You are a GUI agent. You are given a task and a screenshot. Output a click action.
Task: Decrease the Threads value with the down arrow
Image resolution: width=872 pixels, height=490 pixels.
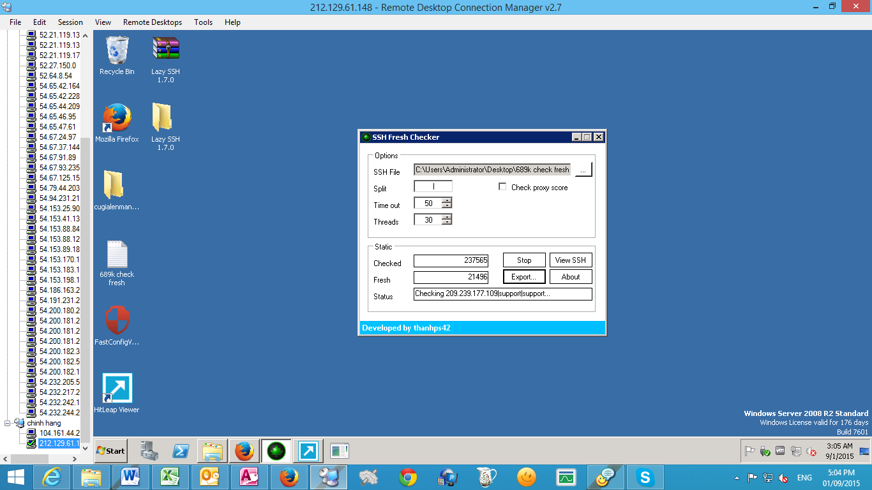point(447,222)
